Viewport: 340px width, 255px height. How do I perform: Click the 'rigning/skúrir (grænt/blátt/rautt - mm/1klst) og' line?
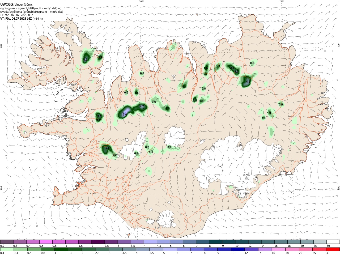pyautogui.click(x=31, y=8)
